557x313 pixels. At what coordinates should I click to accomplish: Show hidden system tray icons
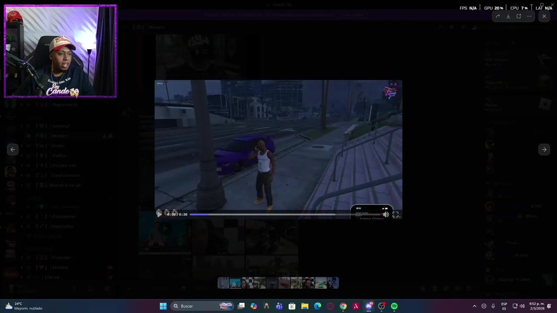[474, 306]
